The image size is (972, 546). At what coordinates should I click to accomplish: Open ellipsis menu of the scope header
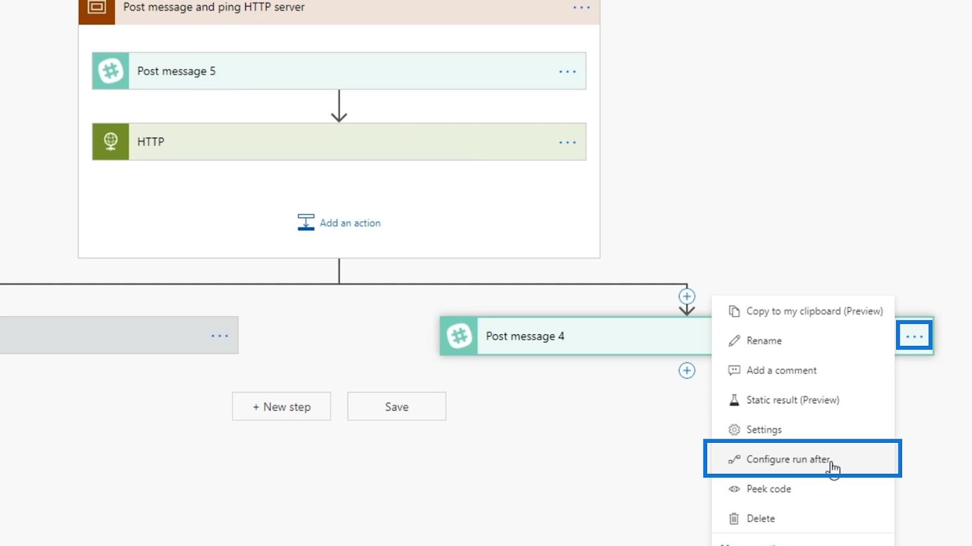click(581, 8)
